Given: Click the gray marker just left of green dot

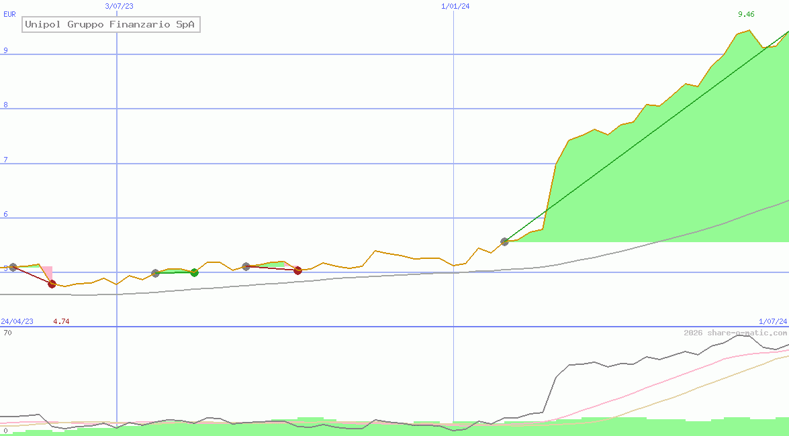Looking at the screenshot, I should click(x=155, y=273).
